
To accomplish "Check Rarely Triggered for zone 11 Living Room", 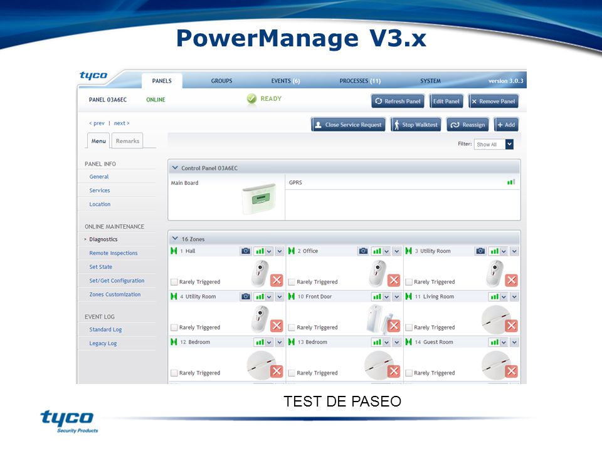I will [x=409, y=328].
